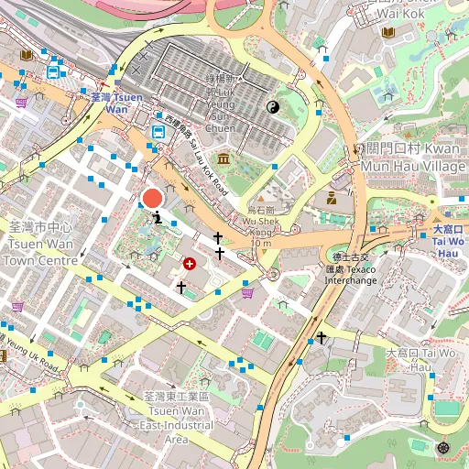Click the police station officer icon
Viewport: 469px width, 469px height.
pyautogui.click(x=332, y=198)
